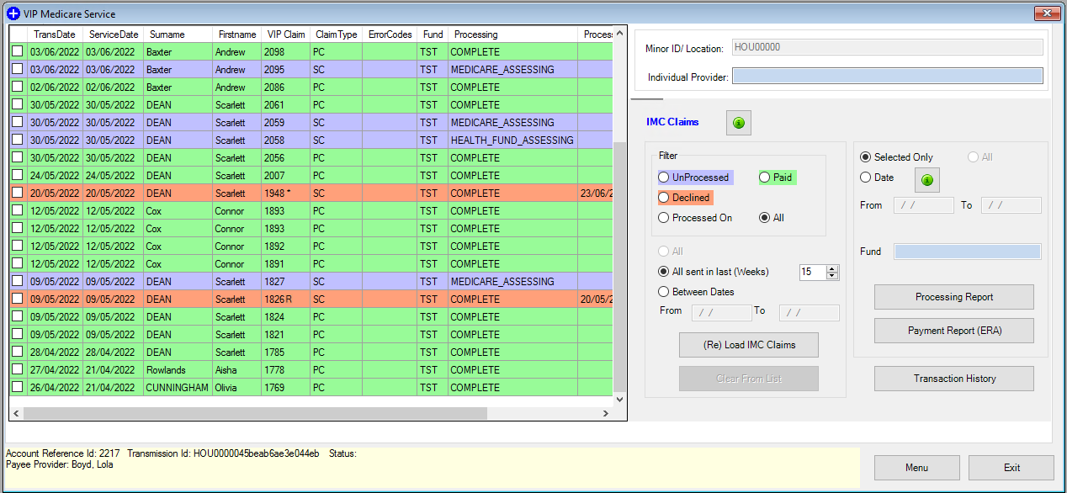Choose the Processed On filter option
This screenshot has width=1067, height=493.
[664, 216]
